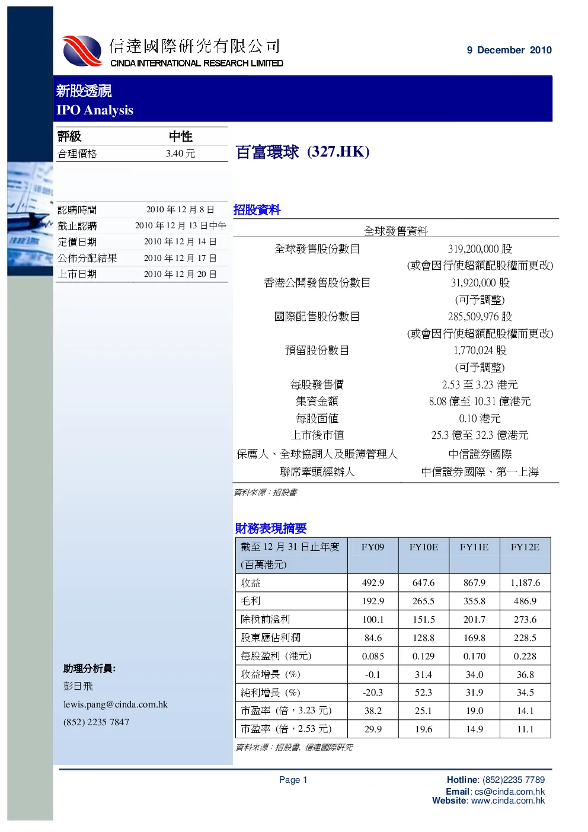
Task: Click hotline number (852)2235 7789
Action: tap(513, 780)
